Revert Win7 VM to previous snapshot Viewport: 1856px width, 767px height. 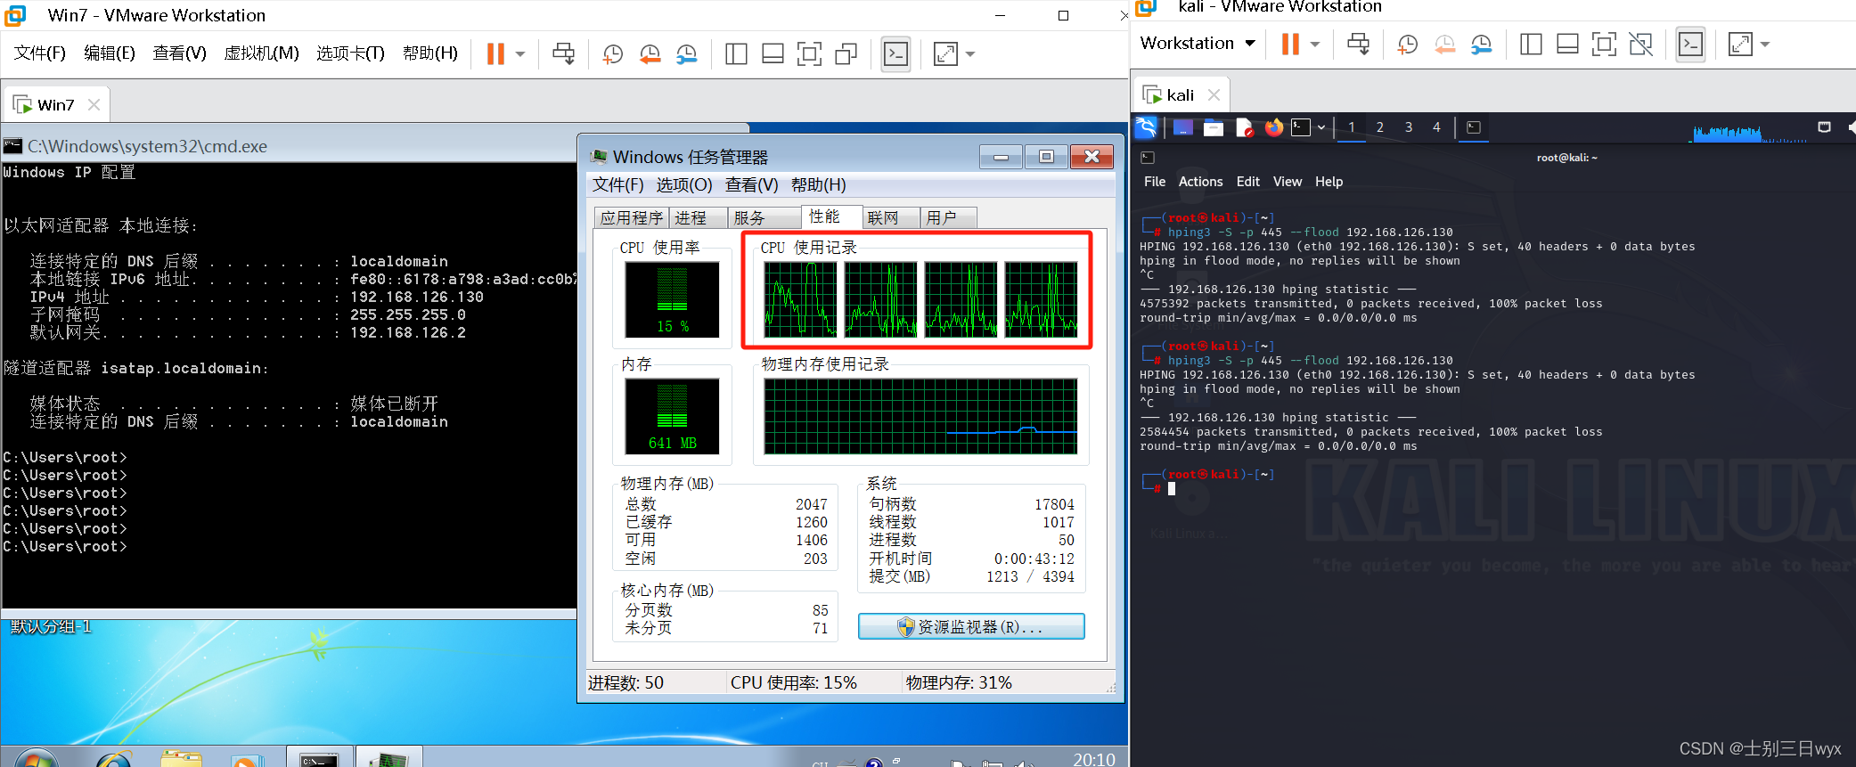coord(650,54)
